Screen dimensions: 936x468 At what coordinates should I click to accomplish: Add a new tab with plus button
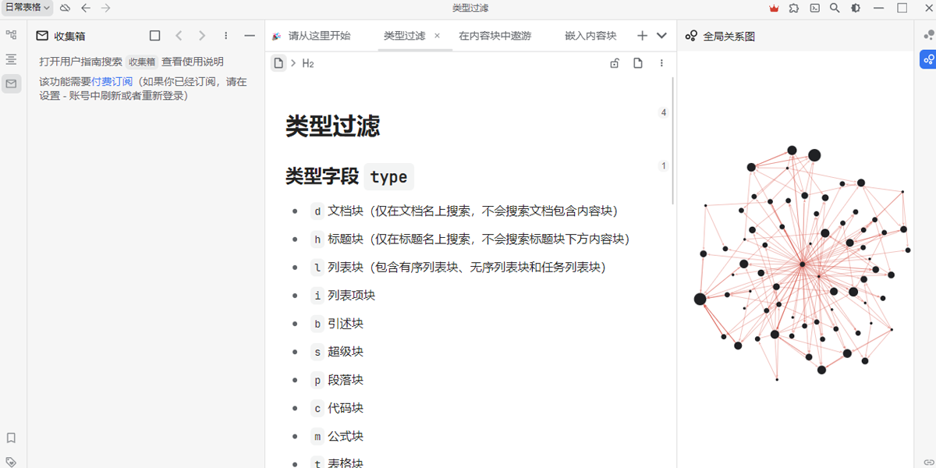(642, 36)
